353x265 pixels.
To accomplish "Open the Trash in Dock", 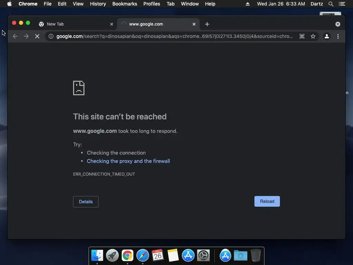I will point(256,255).
